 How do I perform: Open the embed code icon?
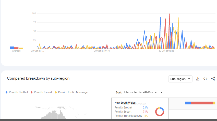coord(205,79)
